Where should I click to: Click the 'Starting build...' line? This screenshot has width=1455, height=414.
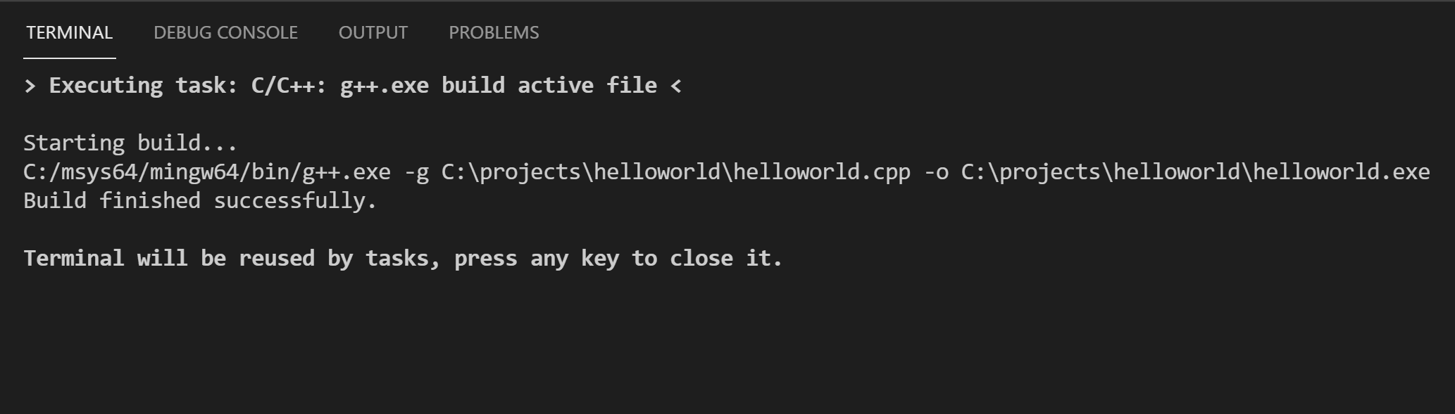tap(130, 143)
